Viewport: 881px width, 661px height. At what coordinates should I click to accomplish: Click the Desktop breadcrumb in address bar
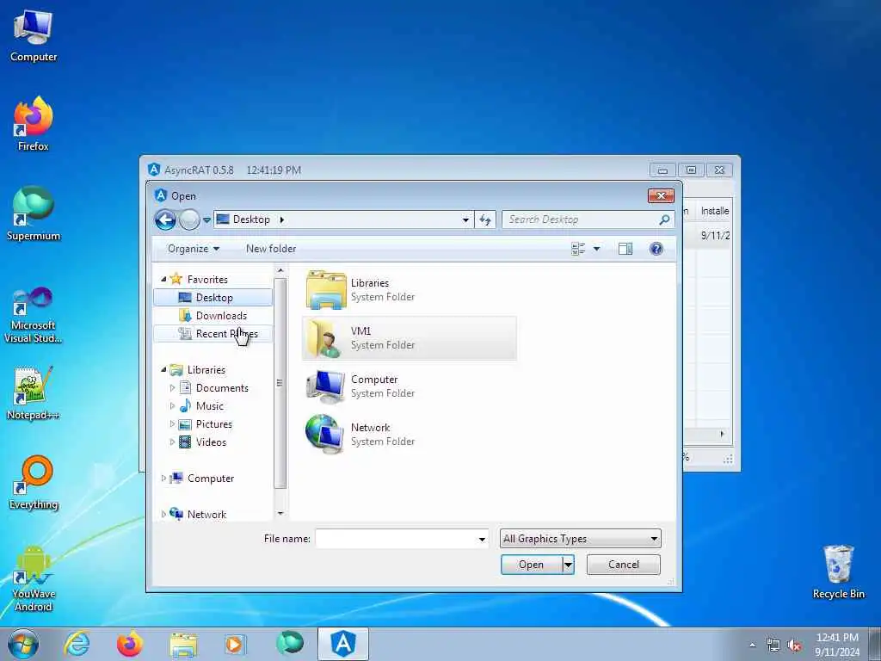point(251,219)
